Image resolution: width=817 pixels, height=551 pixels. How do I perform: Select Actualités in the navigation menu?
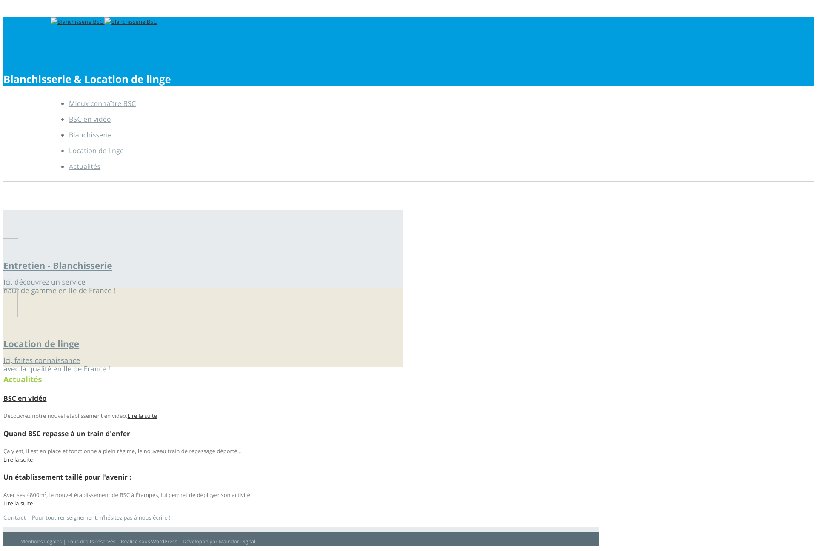[85, 166]
